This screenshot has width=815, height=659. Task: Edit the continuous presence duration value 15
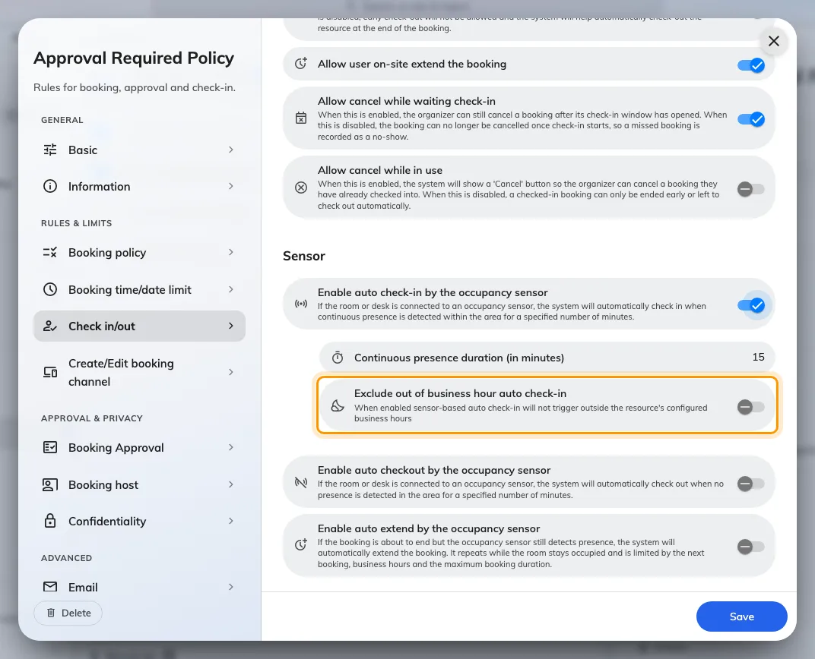(758, 357)
